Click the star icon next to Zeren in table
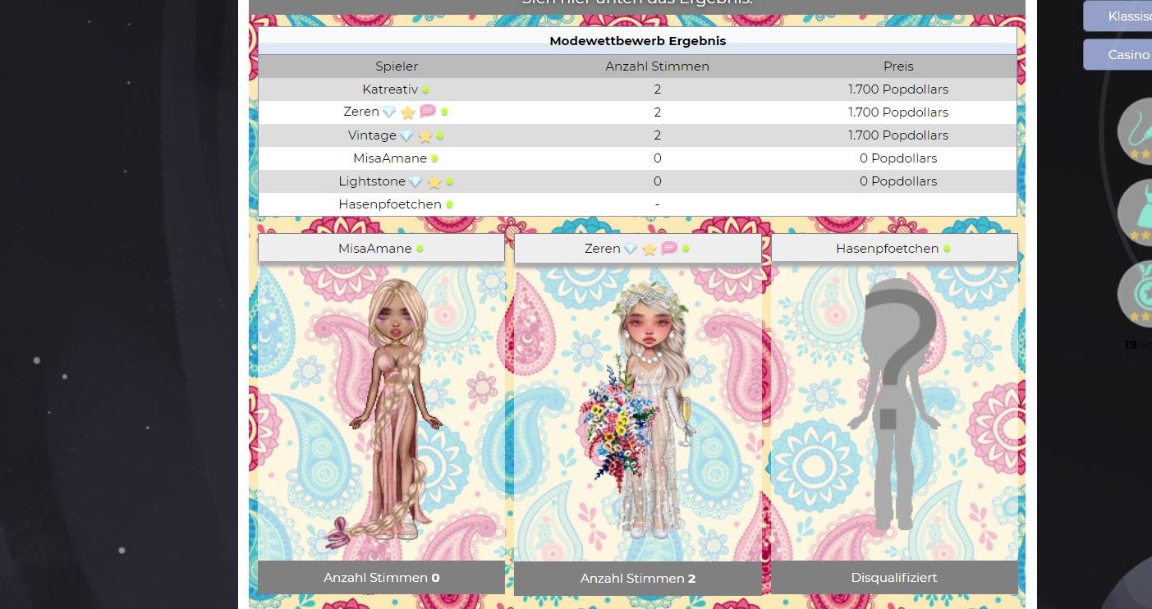This screenshot has height=609, width=1152. click(408, 112)
